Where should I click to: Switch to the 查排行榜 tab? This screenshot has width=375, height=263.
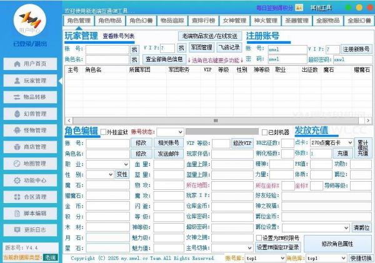point(203,21)
